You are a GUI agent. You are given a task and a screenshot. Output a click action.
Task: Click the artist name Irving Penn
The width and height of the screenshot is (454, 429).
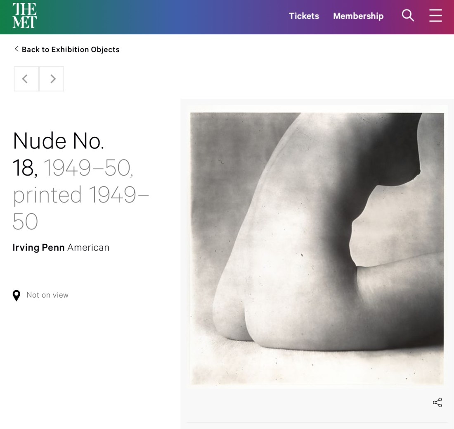(38, 248)
